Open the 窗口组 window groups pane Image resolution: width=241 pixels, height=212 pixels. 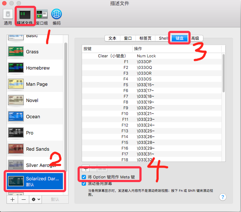pyautogui.click(x=42, y=17)
